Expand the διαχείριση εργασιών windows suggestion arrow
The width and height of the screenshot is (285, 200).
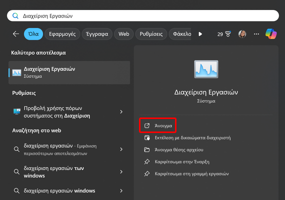(121, 190)
